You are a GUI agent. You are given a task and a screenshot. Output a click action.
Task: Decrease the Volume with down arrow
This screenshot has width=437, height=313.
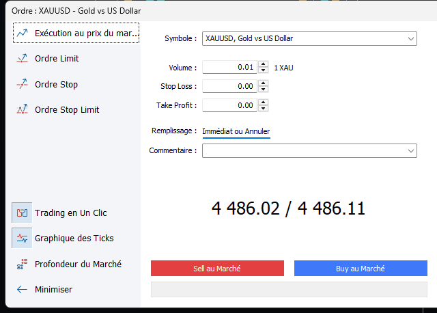263,70
